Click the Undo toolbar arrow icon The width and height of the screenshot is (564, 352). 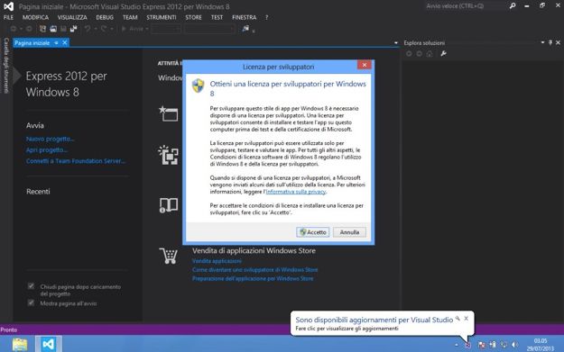(x=88, y=29)
